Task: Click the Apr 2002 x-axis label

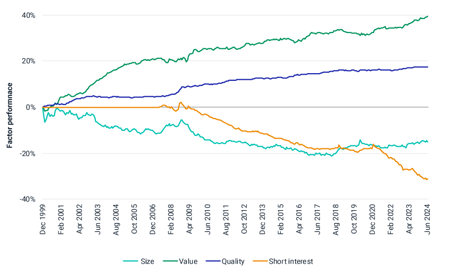Action: pos(79,219)
